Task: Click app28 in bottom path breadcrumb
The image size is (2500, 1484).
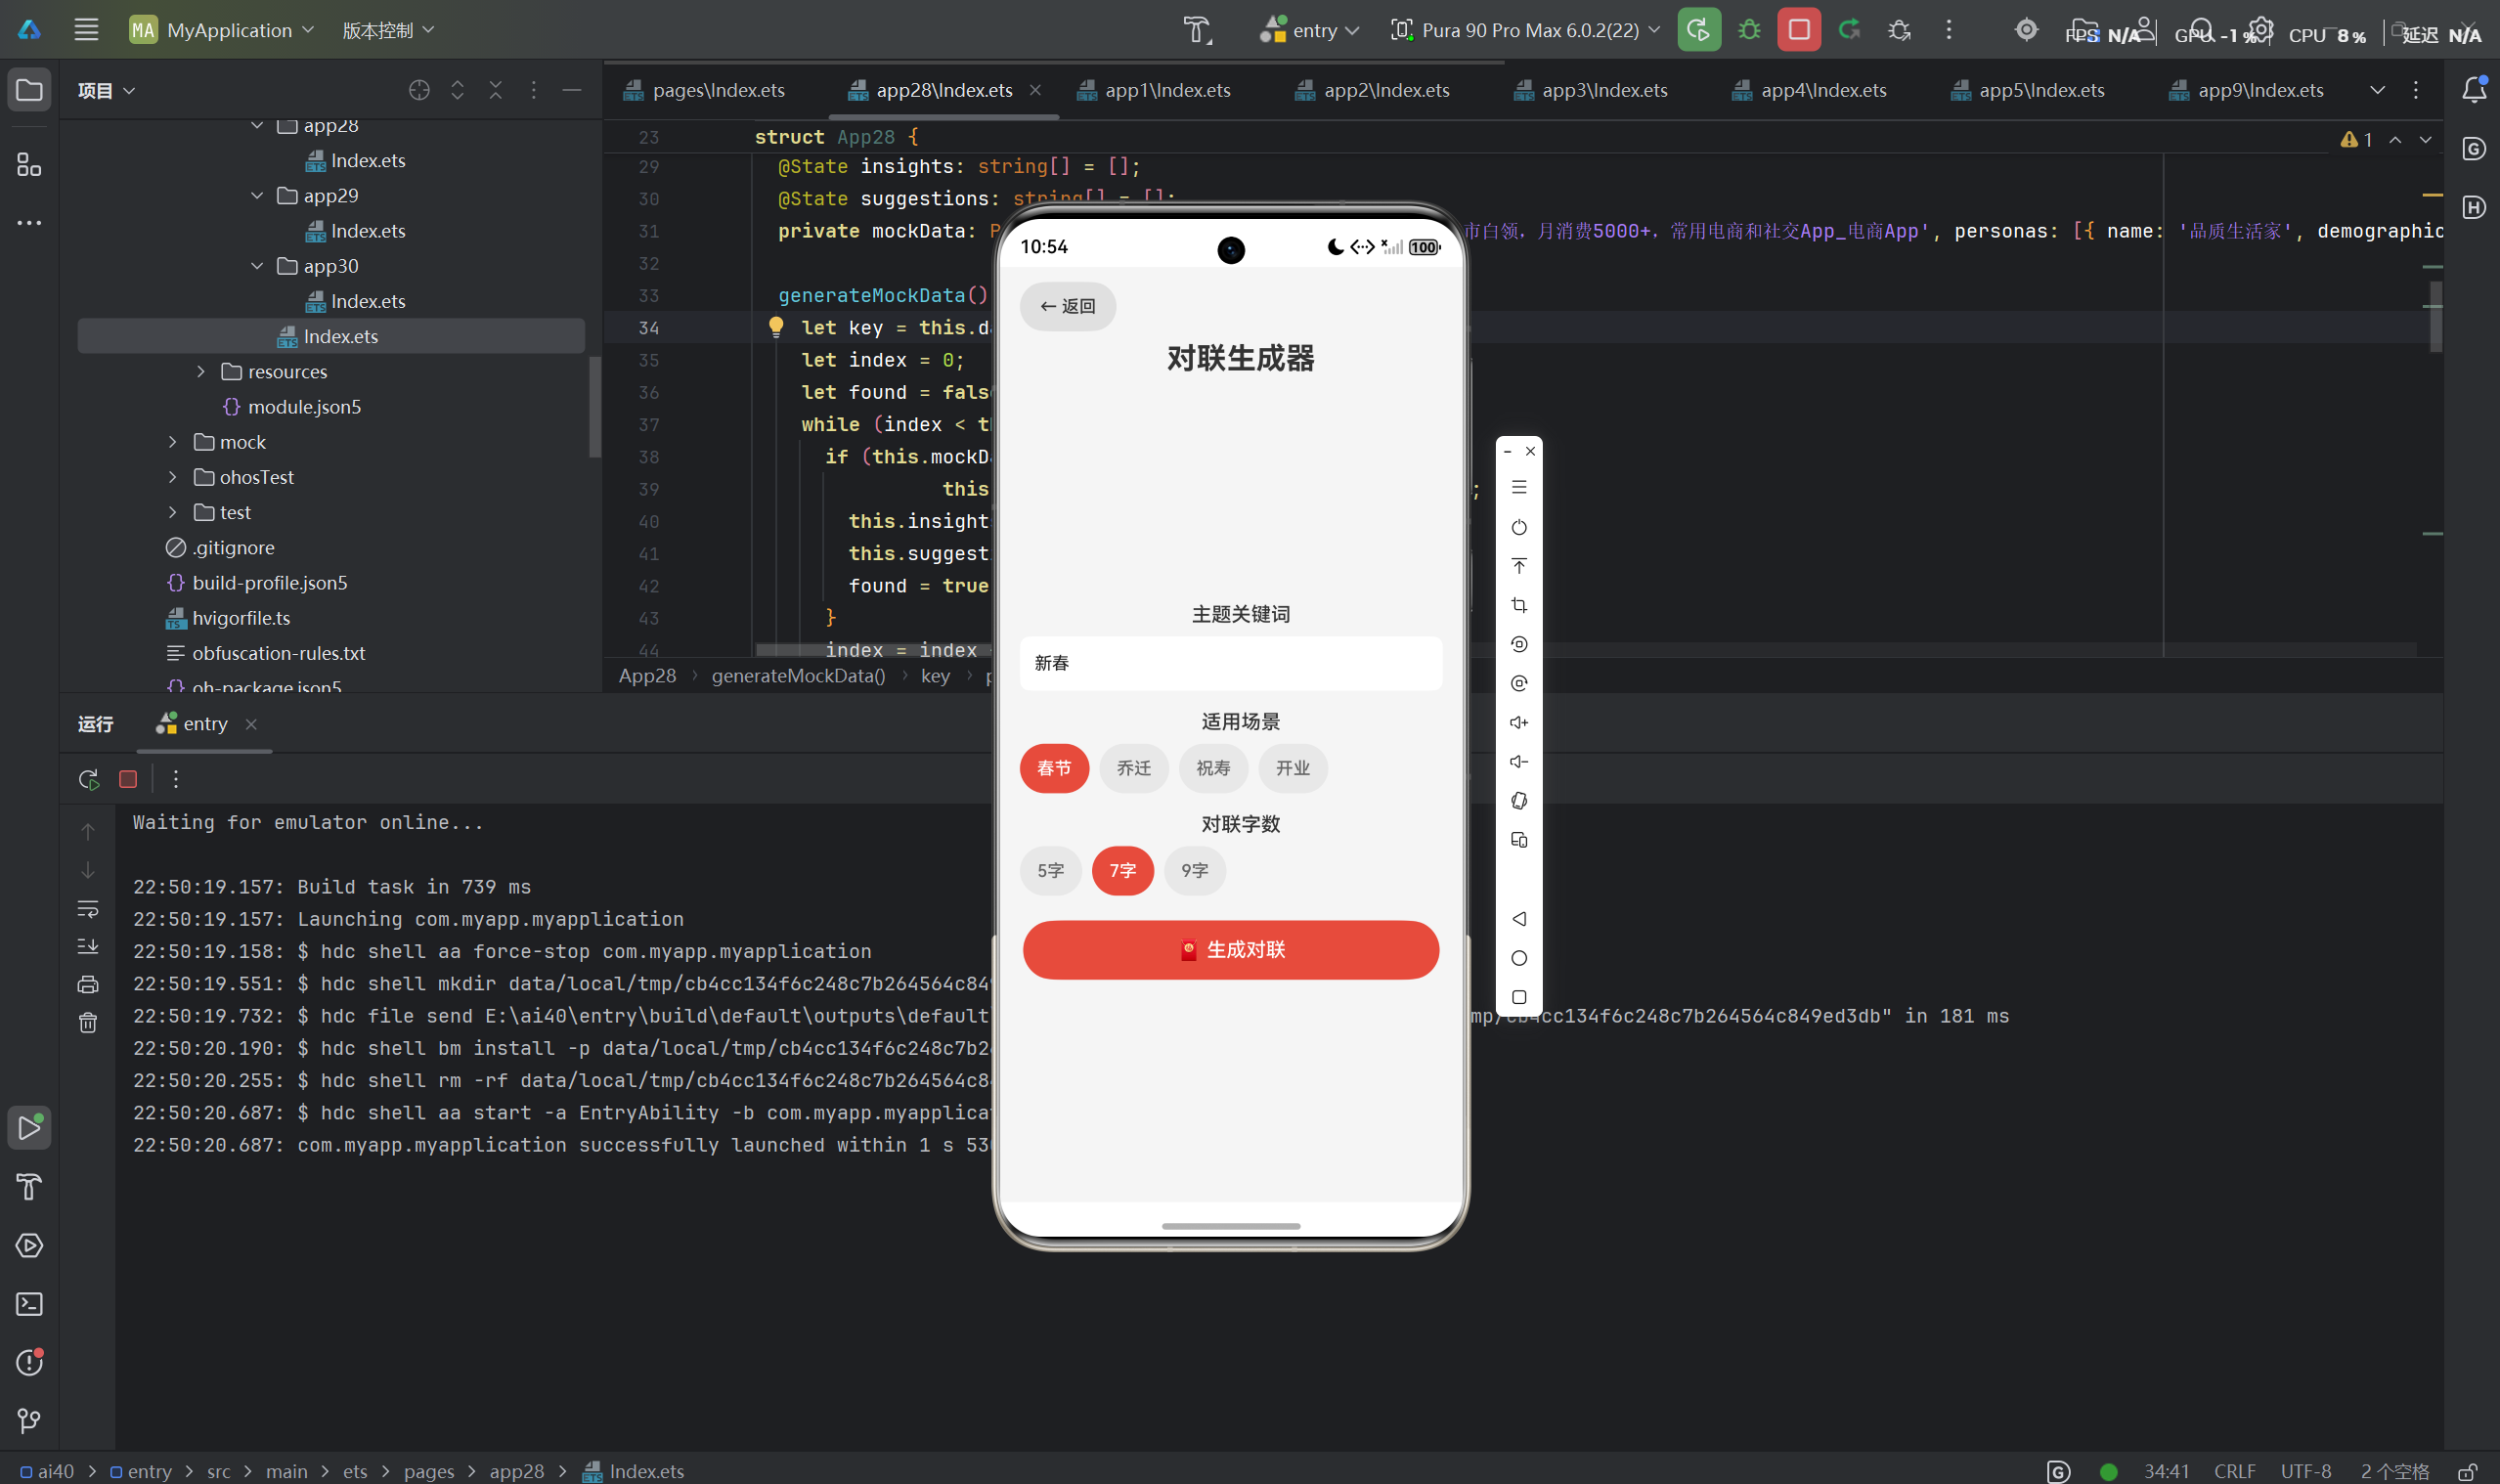Action: 516,1471
